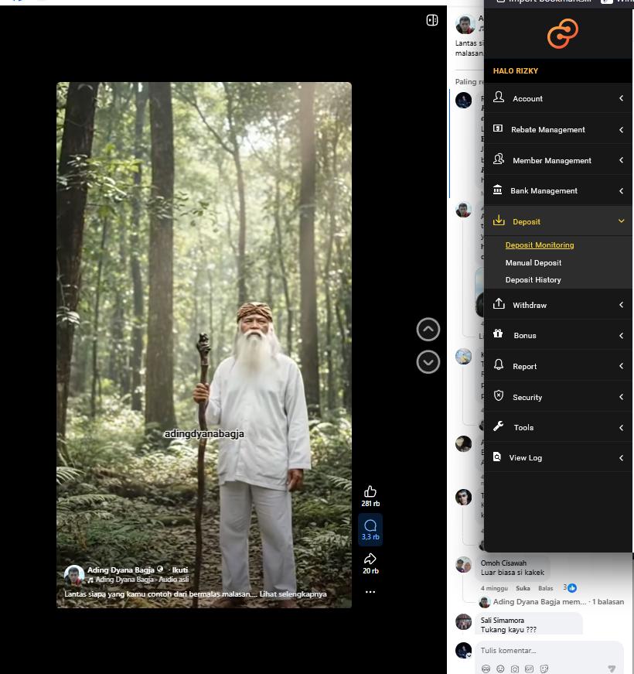Open the Deposit Monitoring submenu item
The height and width of the screenshot is (674, 634).
pos(540,245)
